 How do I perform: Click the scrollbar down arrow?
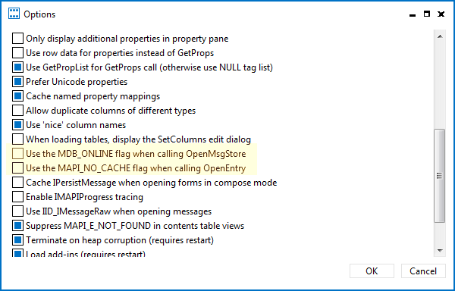coord(440,250)
